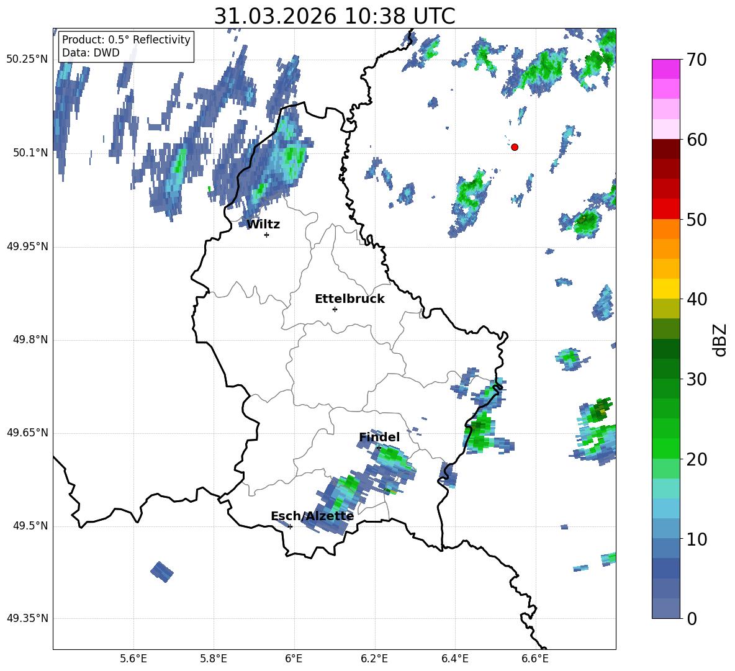Screen dimensions: 735x671
Task: Click the 0 value on the colorbar
Action: point(692,619)
